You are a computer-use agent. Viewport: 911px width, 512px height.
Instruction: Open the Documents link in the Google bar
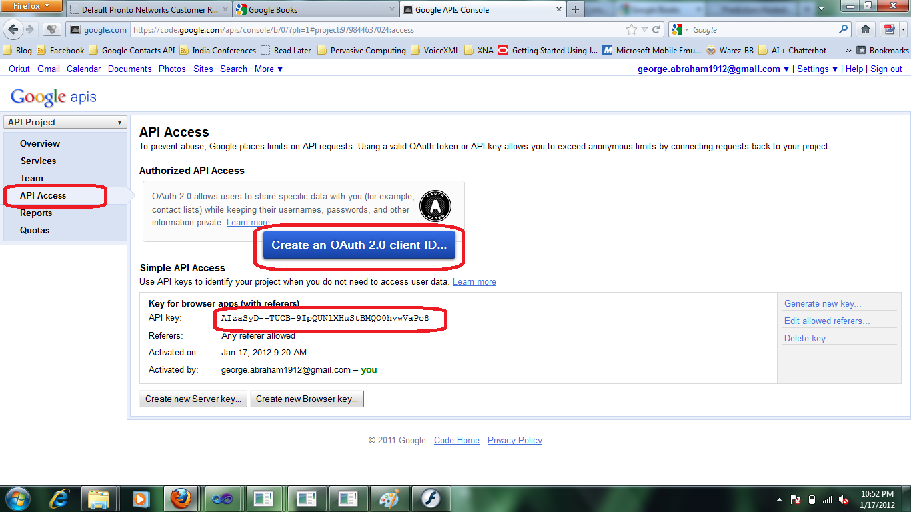(x=130, y=69)
